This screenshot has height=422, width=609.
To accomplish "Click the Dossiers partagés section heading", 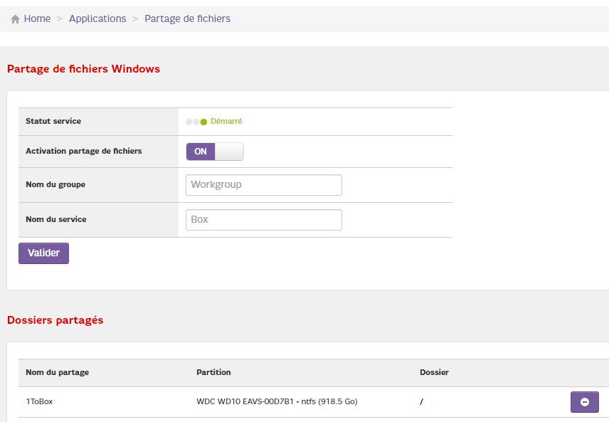I will (55, 320).
